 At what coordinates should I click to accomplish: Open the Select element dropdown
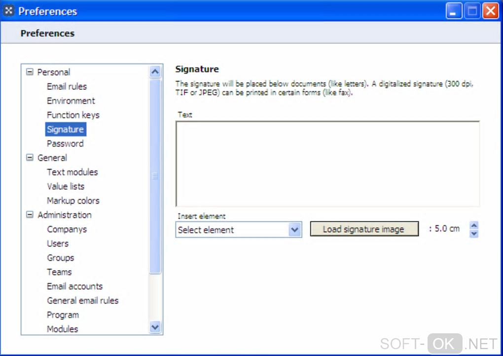239,230
